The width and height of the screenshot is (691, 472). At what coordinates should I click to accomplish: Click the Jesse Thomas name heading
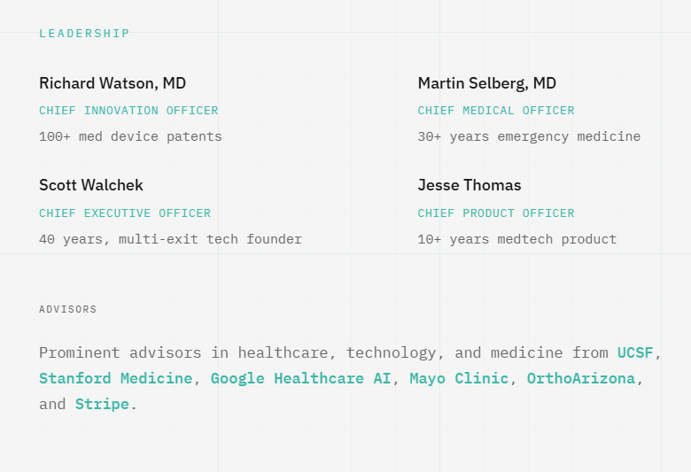470,185
